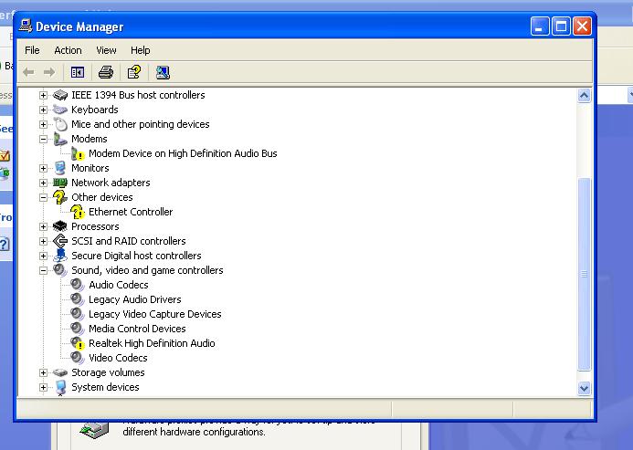Click the scrollbar down arrow
Viewport: 633px width, 450px height.
585,388
